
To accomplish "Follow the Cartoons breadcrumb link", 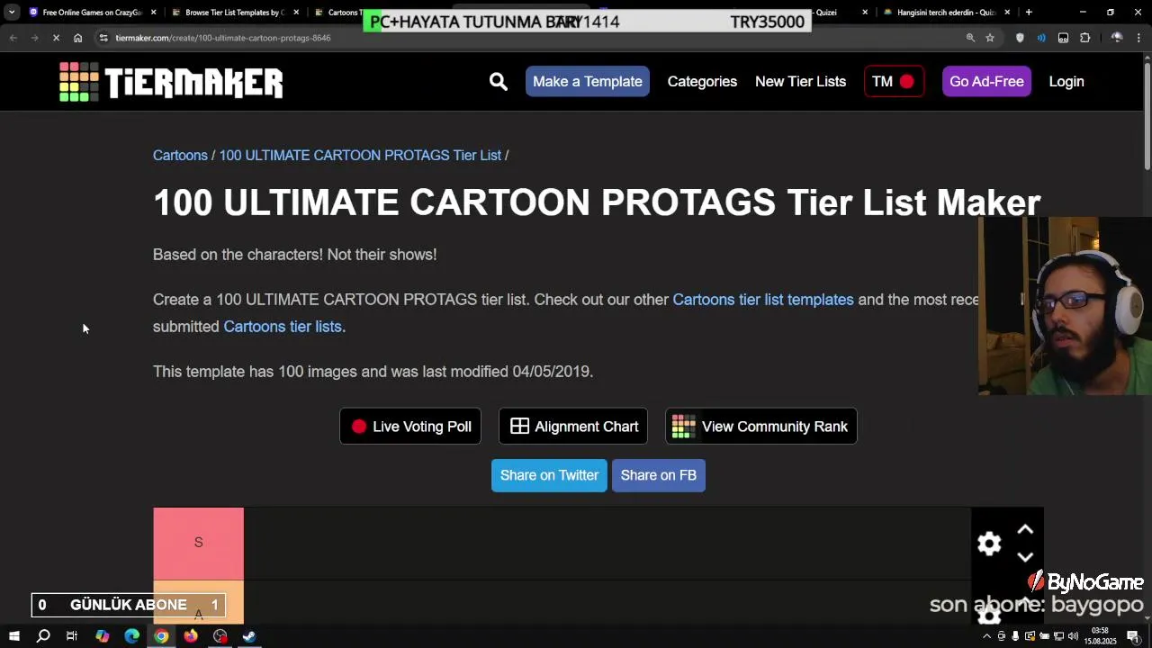I will 180,156.
